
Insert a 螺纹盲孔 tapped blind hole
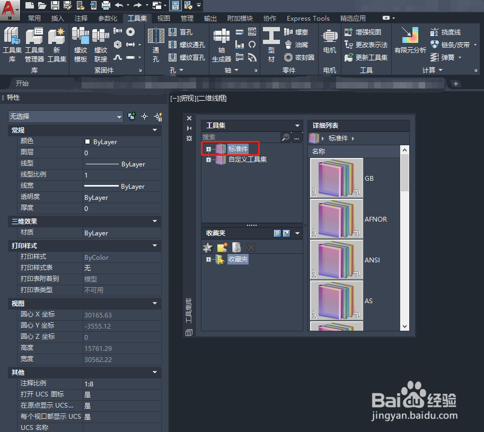click(187, 57)
